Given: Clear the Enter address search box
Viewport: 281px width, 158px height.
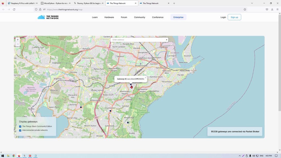Looking at the screenshot, I should click(167, 40).
